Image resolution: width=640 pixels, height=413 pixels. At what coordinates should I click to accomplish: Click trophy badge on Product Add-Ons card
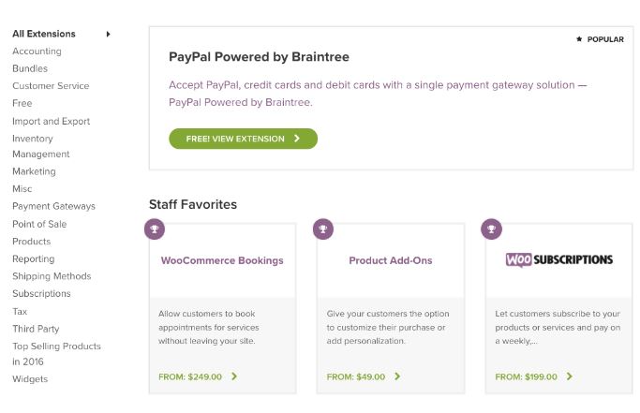tap(323, 229)
